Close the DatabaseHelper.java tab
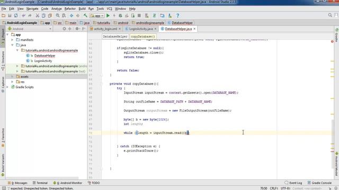Screen dimensions: 339x190 click(x=194, y=29)
